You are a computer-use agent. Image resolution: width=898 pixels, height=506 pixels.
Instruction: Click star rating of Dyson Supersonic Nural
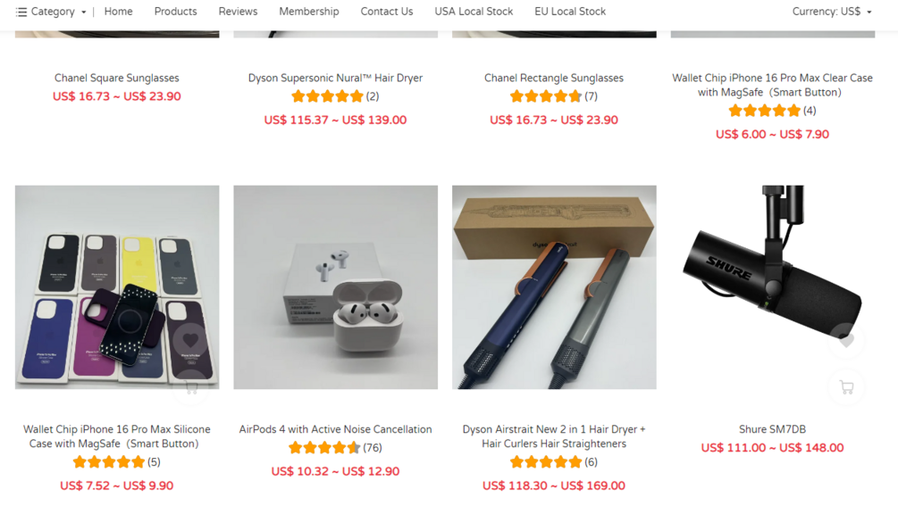pos(327,96)
